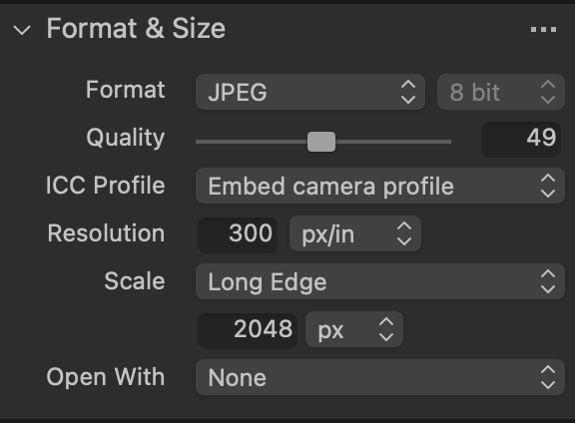575x423 pixels.
Task: Click the Resolution label text
Action: [x=106, y=233]
